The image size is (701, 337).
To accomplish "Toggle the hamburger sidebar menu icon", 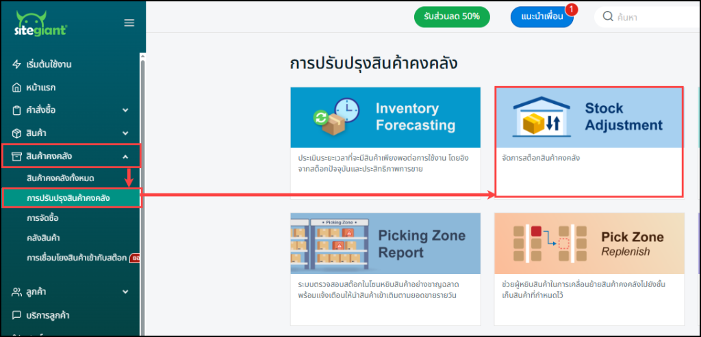I will tap(129, 23).
